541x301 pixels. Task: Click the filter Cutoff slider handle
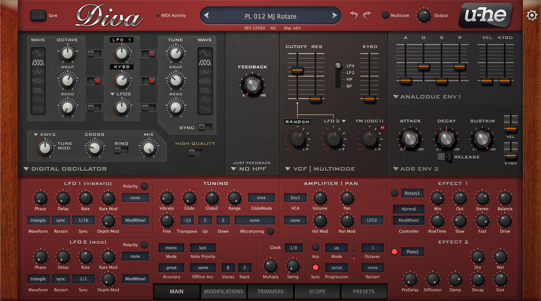click(x=297, y=71)
